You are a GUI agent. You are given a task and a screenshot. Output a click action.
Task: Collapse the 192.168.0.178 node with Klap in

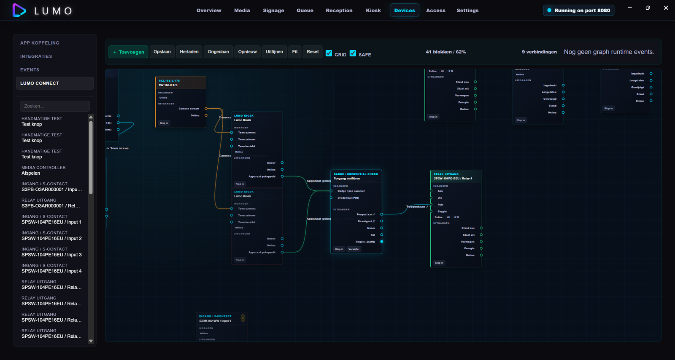(164, 123)
